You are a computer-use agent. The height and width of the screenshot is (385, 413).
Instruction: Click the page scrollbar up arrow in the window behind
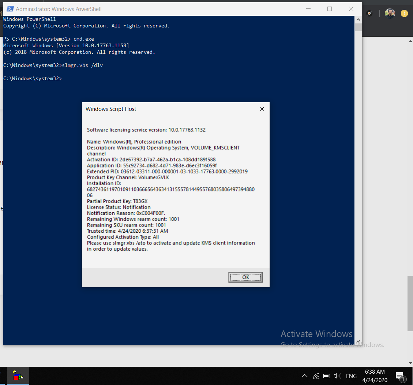410,41
